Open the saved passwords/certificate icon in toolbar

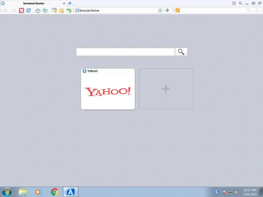point(54,10)
